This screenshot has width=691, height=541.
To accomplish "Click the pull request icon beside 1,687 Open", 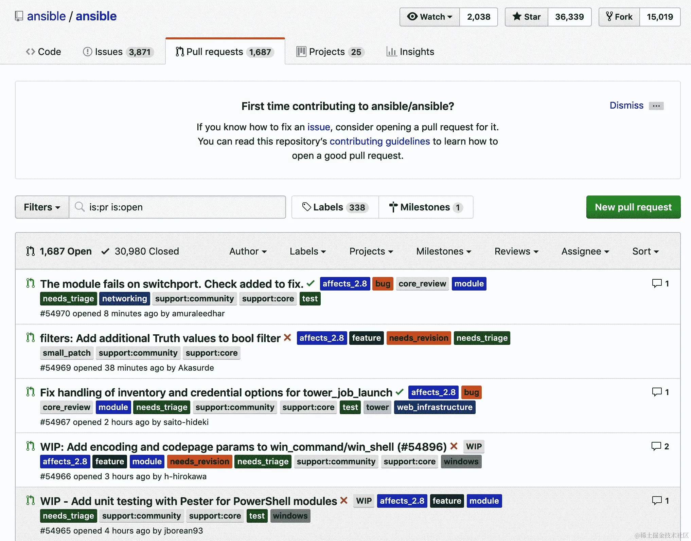I will (x=31, y=251).
